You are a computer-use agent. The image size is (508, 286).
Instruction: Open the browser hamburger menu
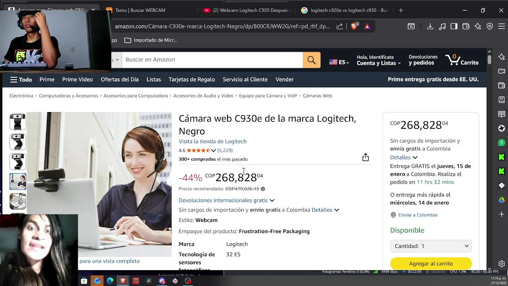[x=502, y=26]
